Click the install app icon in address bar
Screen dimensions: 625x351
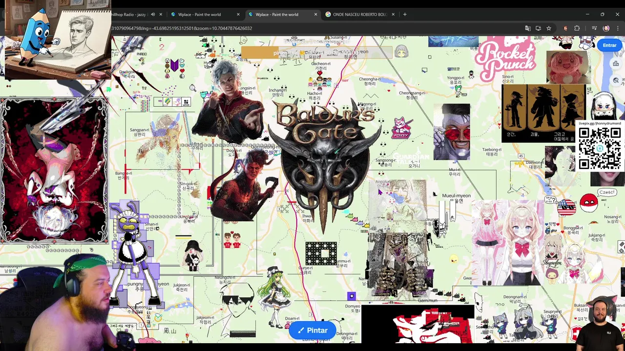click(x=538, y=28)
